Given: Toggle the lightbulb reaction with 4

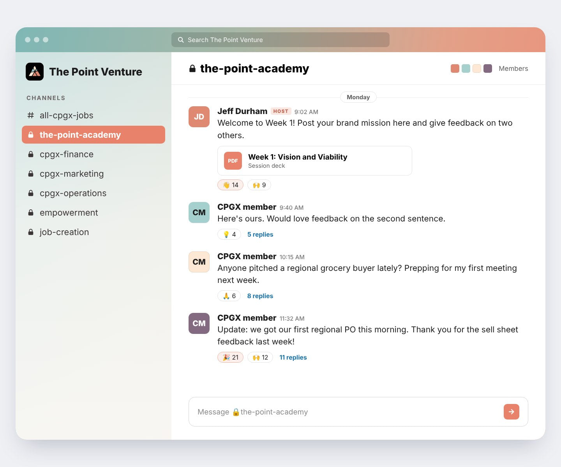Looking at the screenshot, I should point(229,234).
